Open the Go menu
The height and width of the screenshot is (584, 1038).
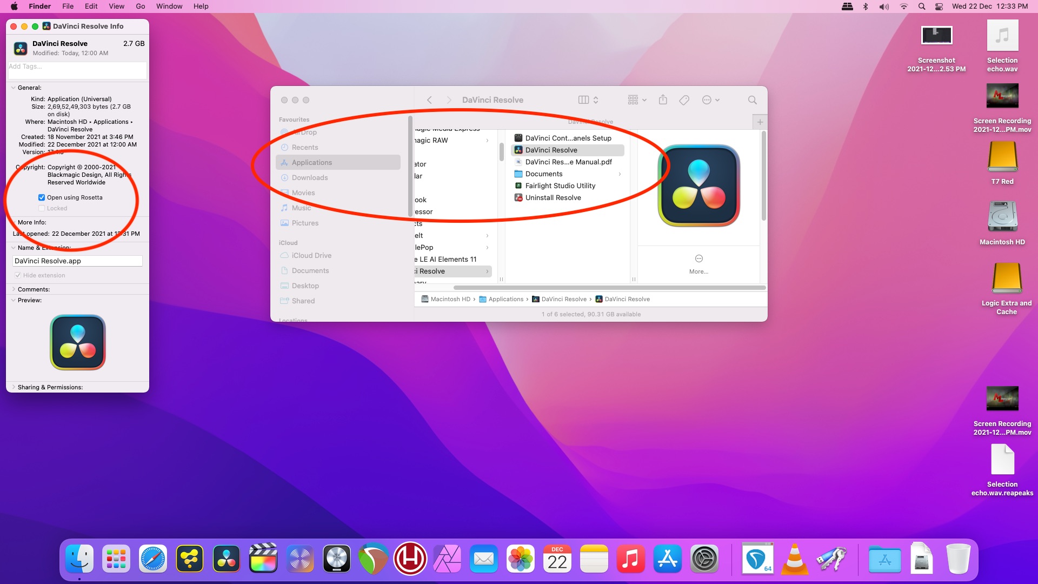coord(141,6)
